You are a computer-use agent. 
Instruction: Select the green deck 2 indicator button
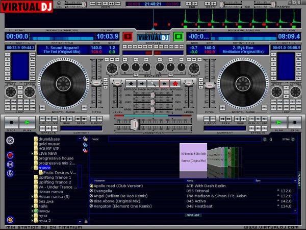[x=178, y=37]
